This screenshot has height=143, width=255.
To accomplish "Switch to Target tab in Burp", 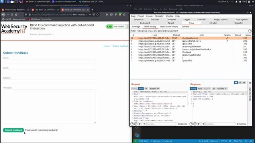I will coord(171,23).
